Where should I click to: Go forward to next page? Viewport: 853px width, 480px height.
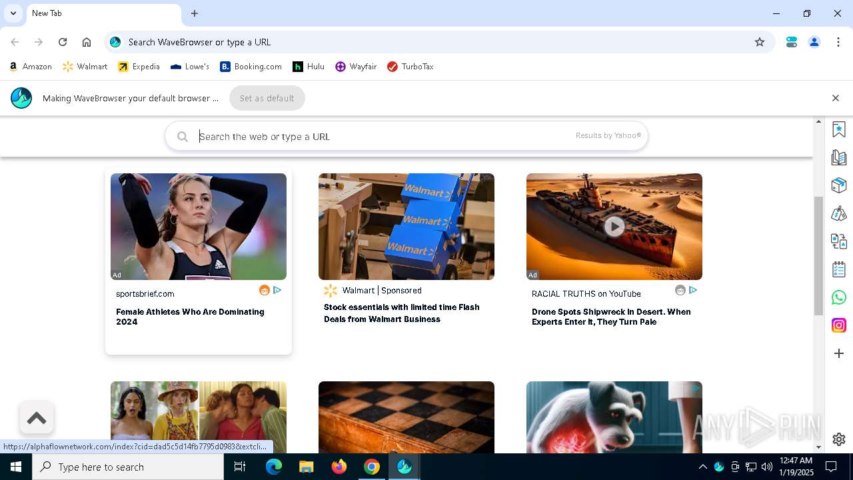pyautogui.click(x=39, y=42)
